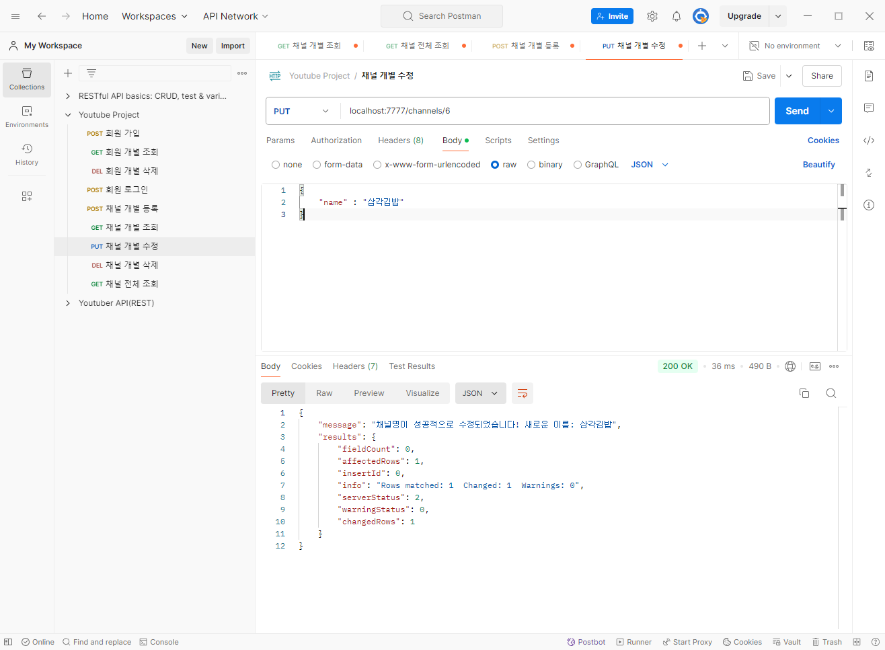
Task: Open related requests icon in right sidebar
Action: [x=869, y=173]
